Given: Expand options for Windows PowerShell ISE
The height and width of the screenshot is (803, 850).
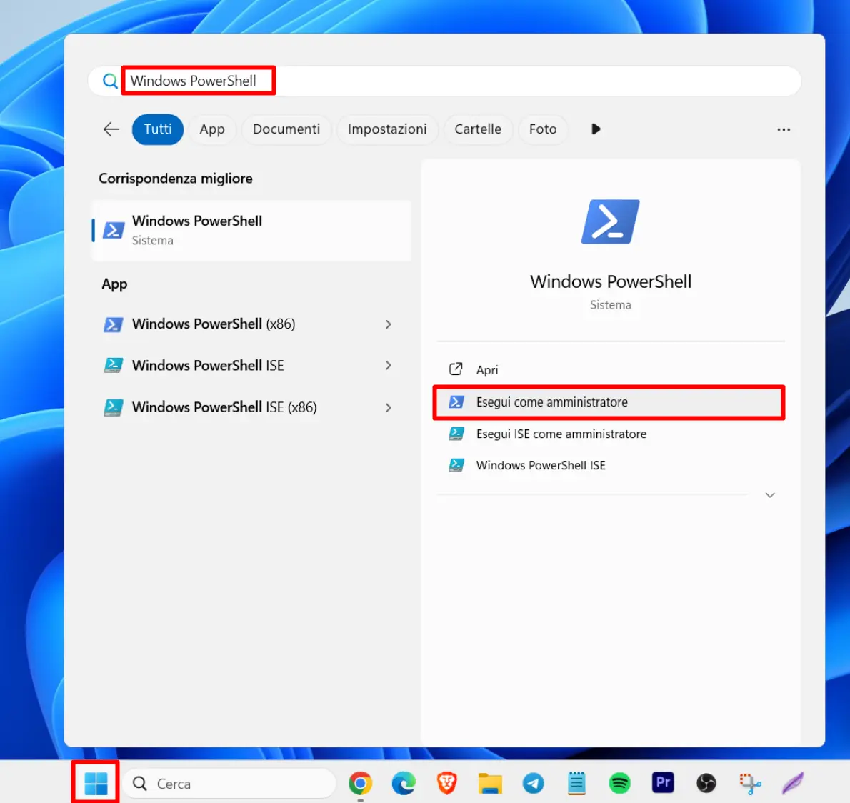Looking at the screenshot, I should tap(388, 366).
